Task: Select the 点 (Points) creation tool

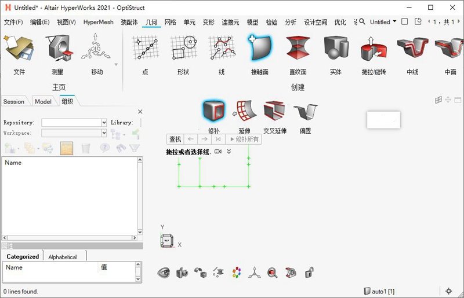Action: pyautogui.click(x=145, y=48)
